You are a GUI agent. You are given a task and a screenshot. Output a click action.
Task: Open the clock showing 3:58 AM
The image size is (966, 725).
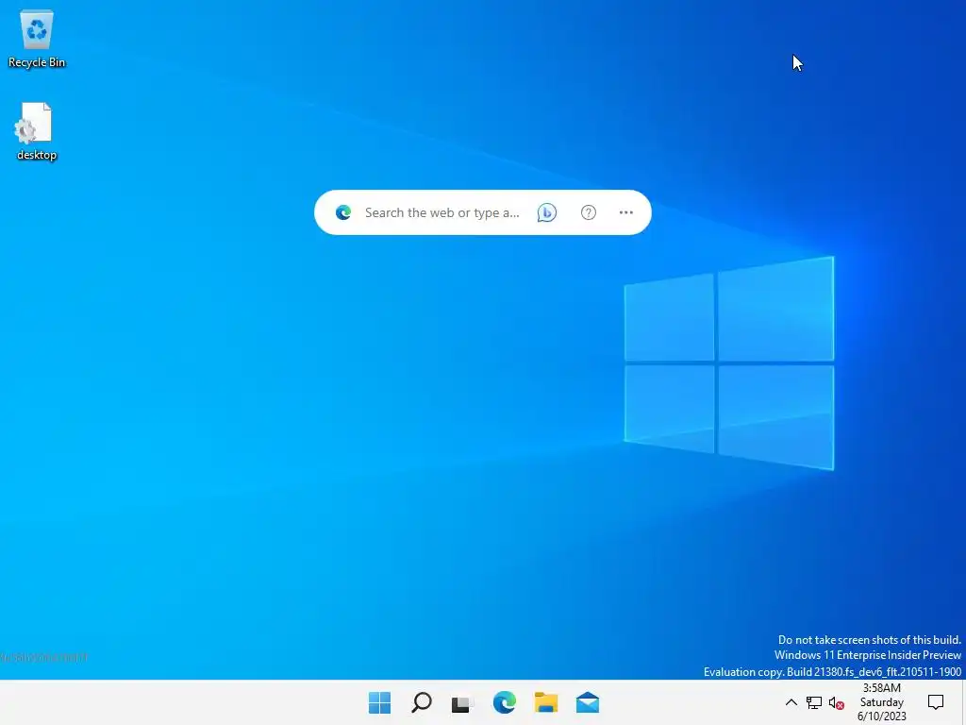pos(882,702)
